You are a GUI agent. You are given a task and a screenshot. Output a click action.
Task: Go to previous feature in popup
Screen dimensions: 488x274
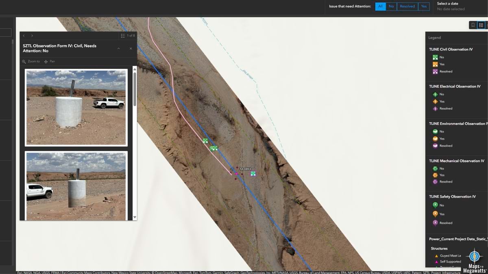24,36
